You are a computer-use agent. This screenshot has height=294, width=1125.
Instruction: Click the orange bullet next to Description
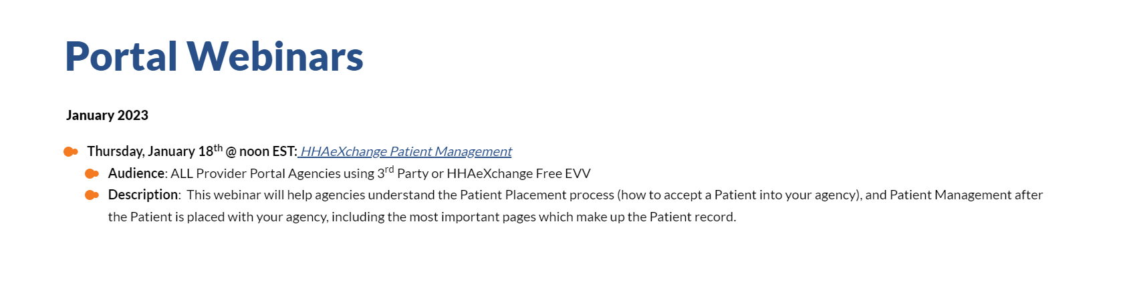click(x=92, y=195)
